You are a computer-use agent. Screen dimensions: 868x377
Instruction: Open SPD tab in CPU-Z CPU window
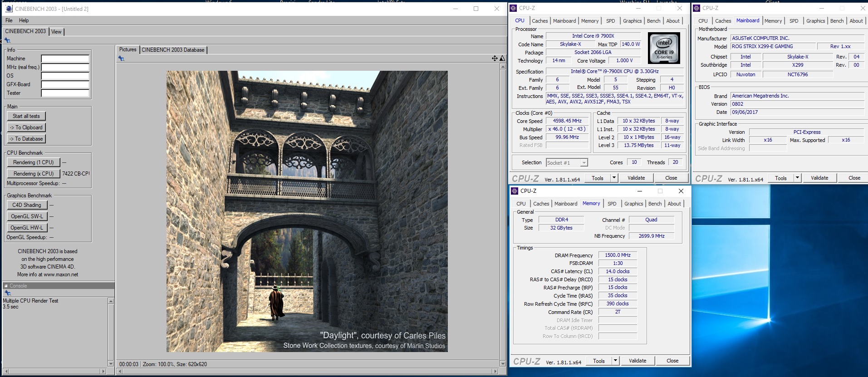click(x=611, y=21)
